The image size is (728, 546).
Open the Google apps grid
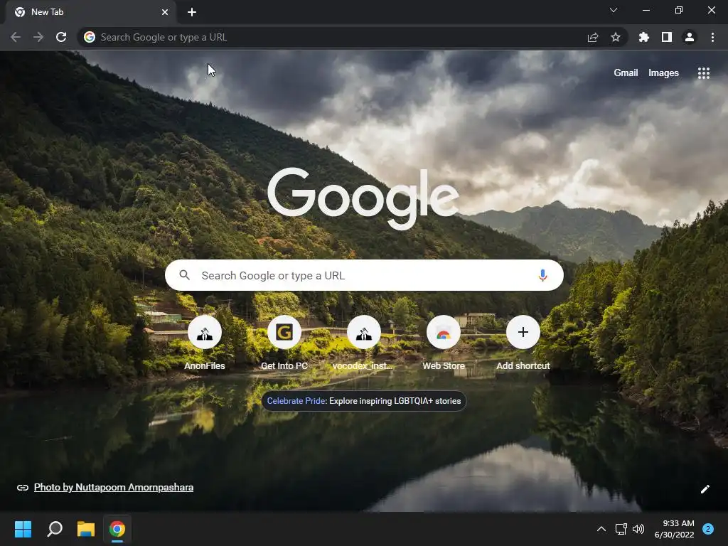click(703, 73)
